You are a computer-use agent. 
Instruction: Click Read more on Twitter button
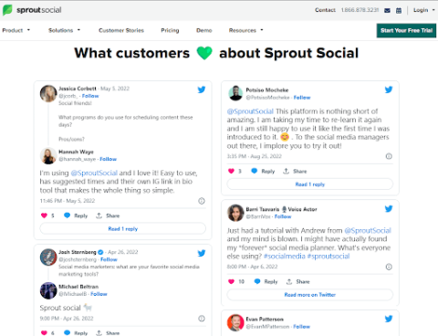310,295
